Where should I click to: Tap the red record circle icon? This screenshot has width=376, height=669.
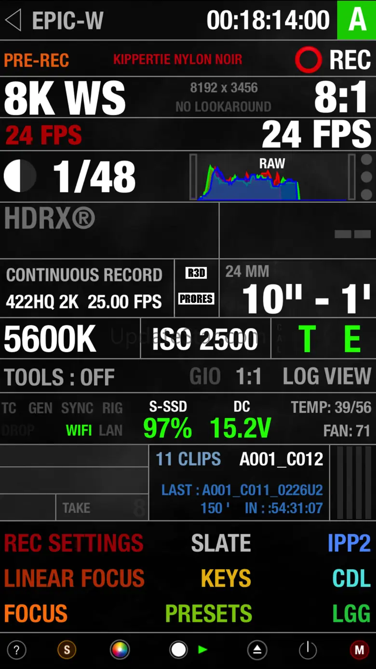tap(308, 60)
